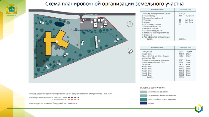Select building marked 10 boiler house
Image resolution: width=209 pixels, height=117 pixels.
point(96,25)
